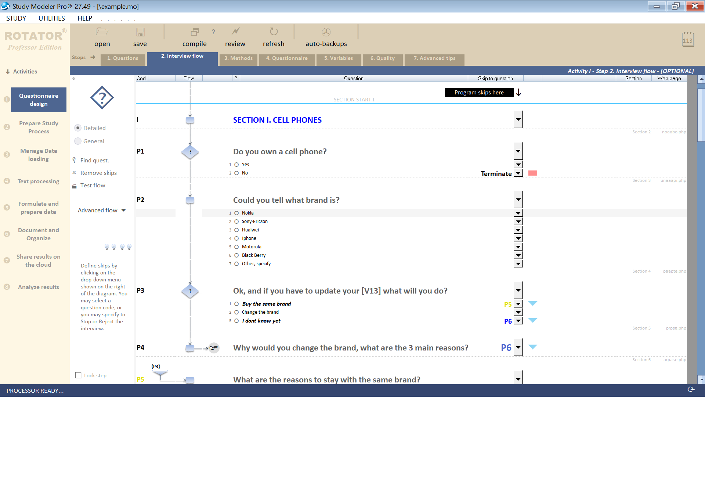Viewport: 705px width, 482px height.
Task: Open the Analyze results activity
Action: 39,287
